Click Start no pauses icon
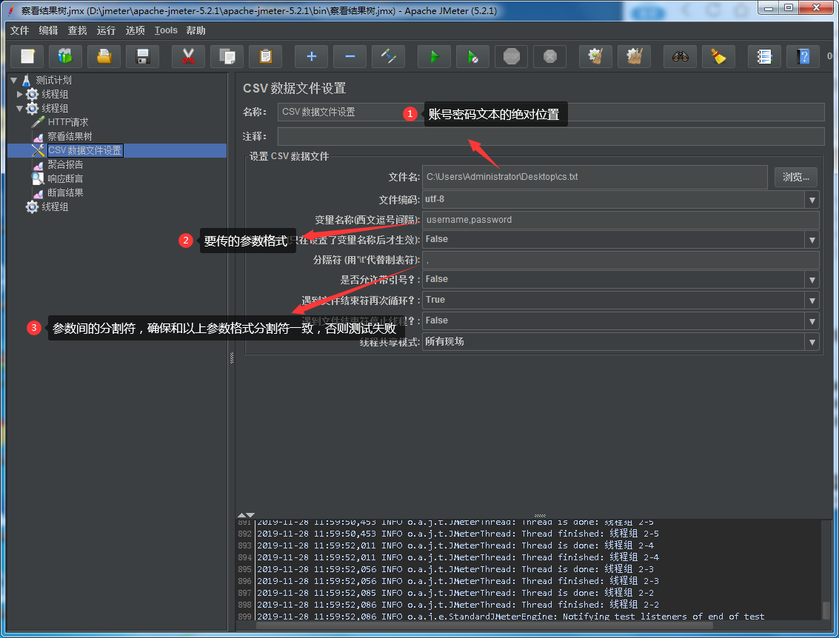The width and height of the screenshot is (839, 638). pos(473,56)
